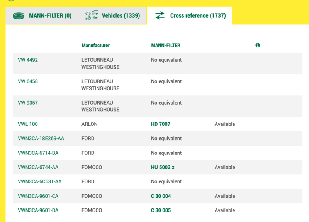Click the info icon in table header
The image size is (309, 222).
258,45
